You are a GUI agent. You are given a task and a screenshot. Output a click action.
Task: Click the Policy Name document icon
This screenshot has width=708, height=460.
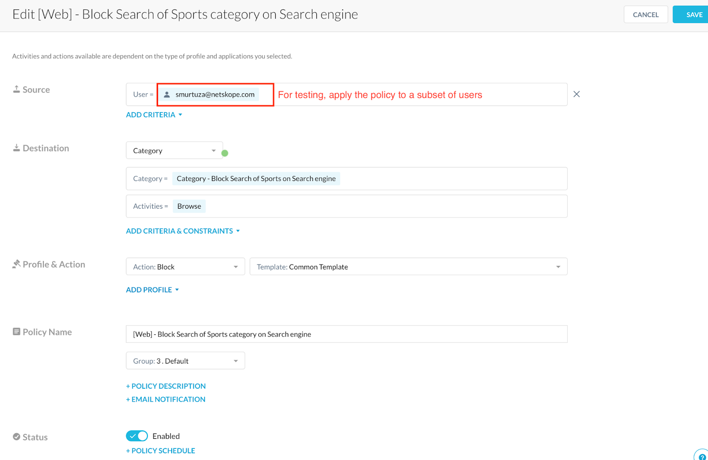[x=16, y=332]
